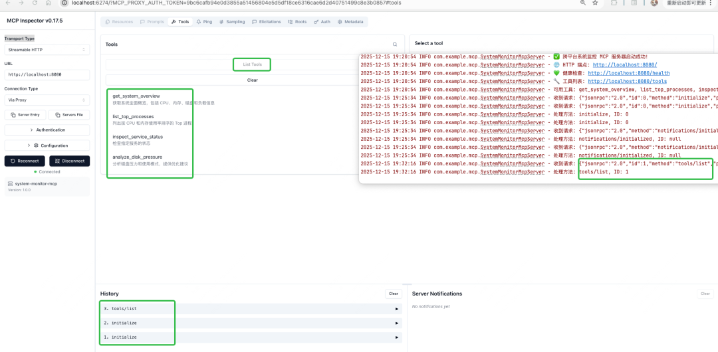Reload the page with the refresh icon

(x=35, y=3)
